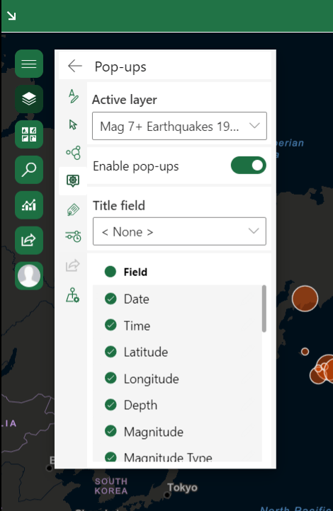Open the Basemap gallery button
Viewport: 333px width, 511px height.
click(29, 134)
